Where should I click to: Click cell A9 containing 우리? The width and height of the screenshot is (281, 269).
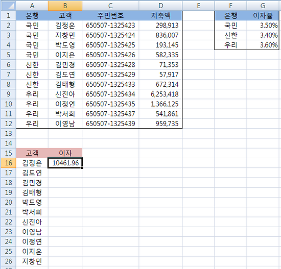pos(32,94)
